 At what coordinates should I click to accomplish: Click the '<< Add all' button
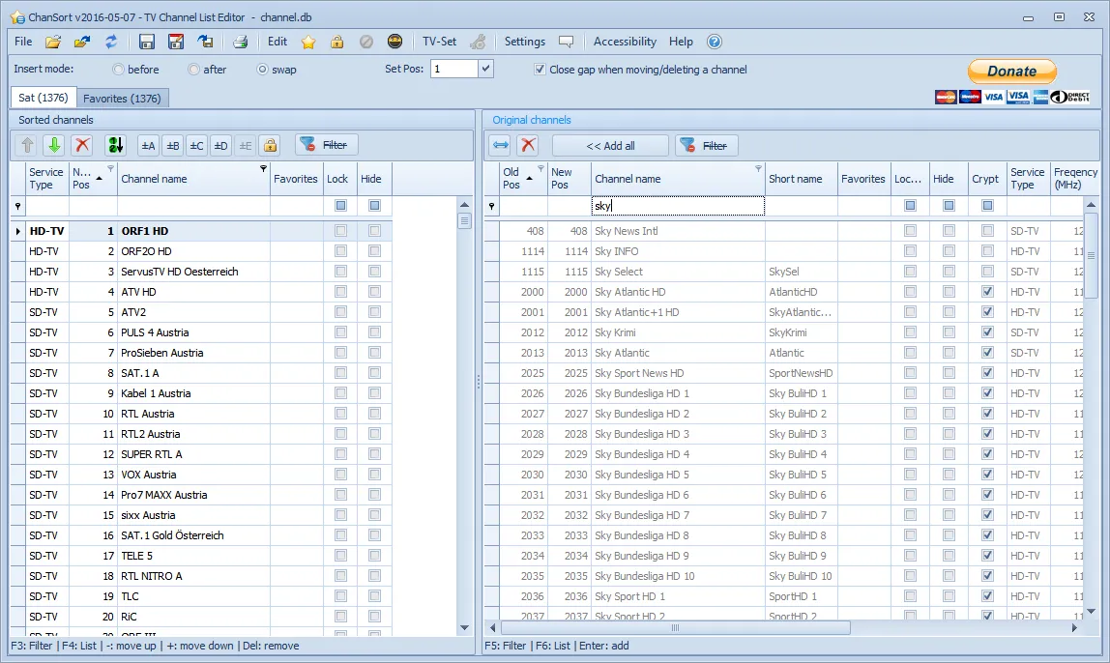(610, 146)
